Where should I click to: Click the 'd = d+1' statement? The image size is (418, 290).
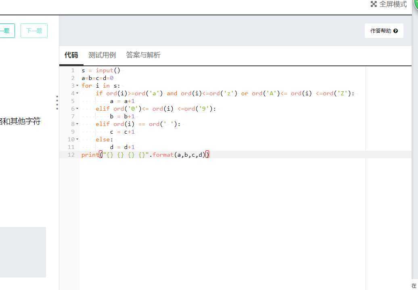122,147
